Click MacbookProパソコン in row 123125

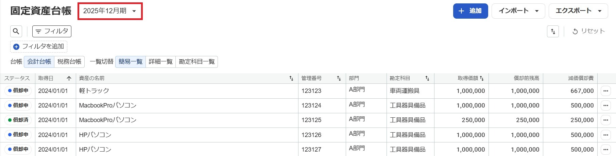click(108, 120)
